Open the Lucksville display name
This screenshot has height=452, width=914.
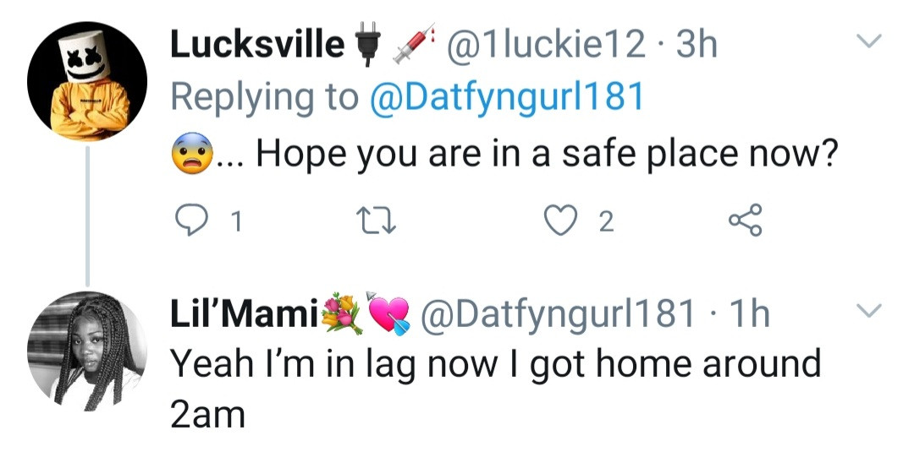coord(257,45)
